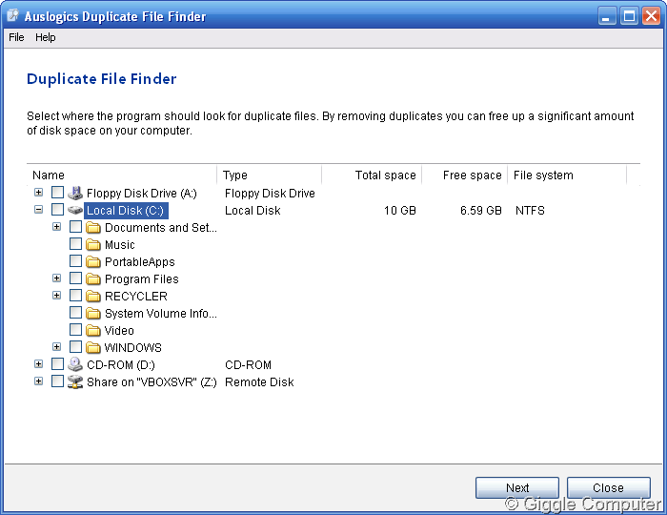Viewport: 667px width, 515px height.
Task: Expand the WINDOWS folder
Action: pos(56,347)
